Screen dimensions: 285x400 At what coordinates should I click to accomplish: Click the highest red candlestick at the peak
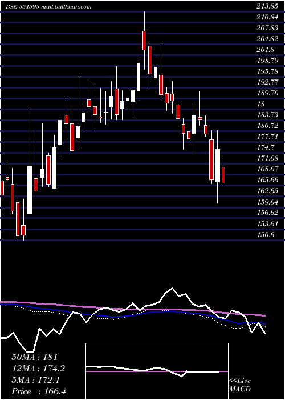click(x=144, y=41)
